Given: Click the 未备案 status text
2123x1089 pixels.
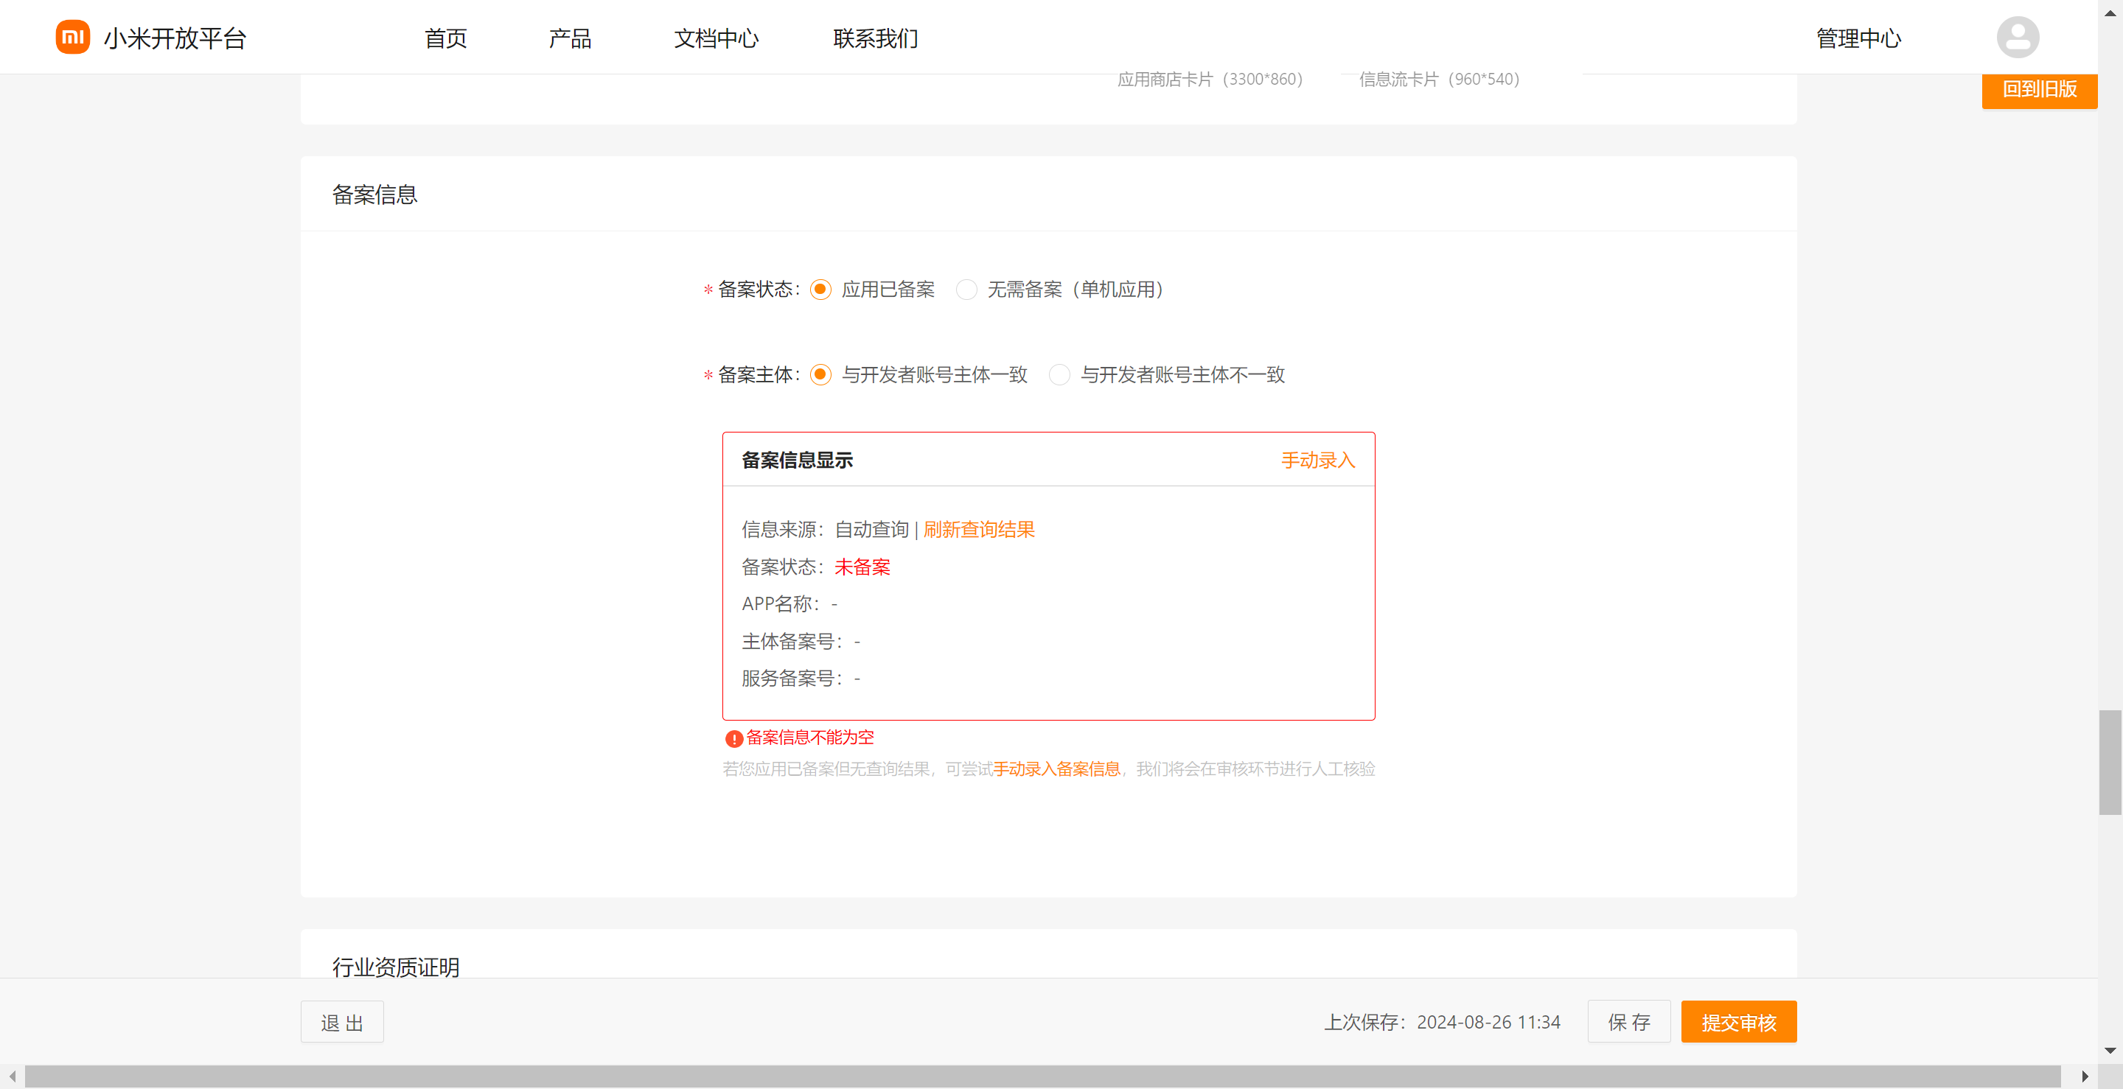Looking at the screenshot, I should click(x=862, y=567).
